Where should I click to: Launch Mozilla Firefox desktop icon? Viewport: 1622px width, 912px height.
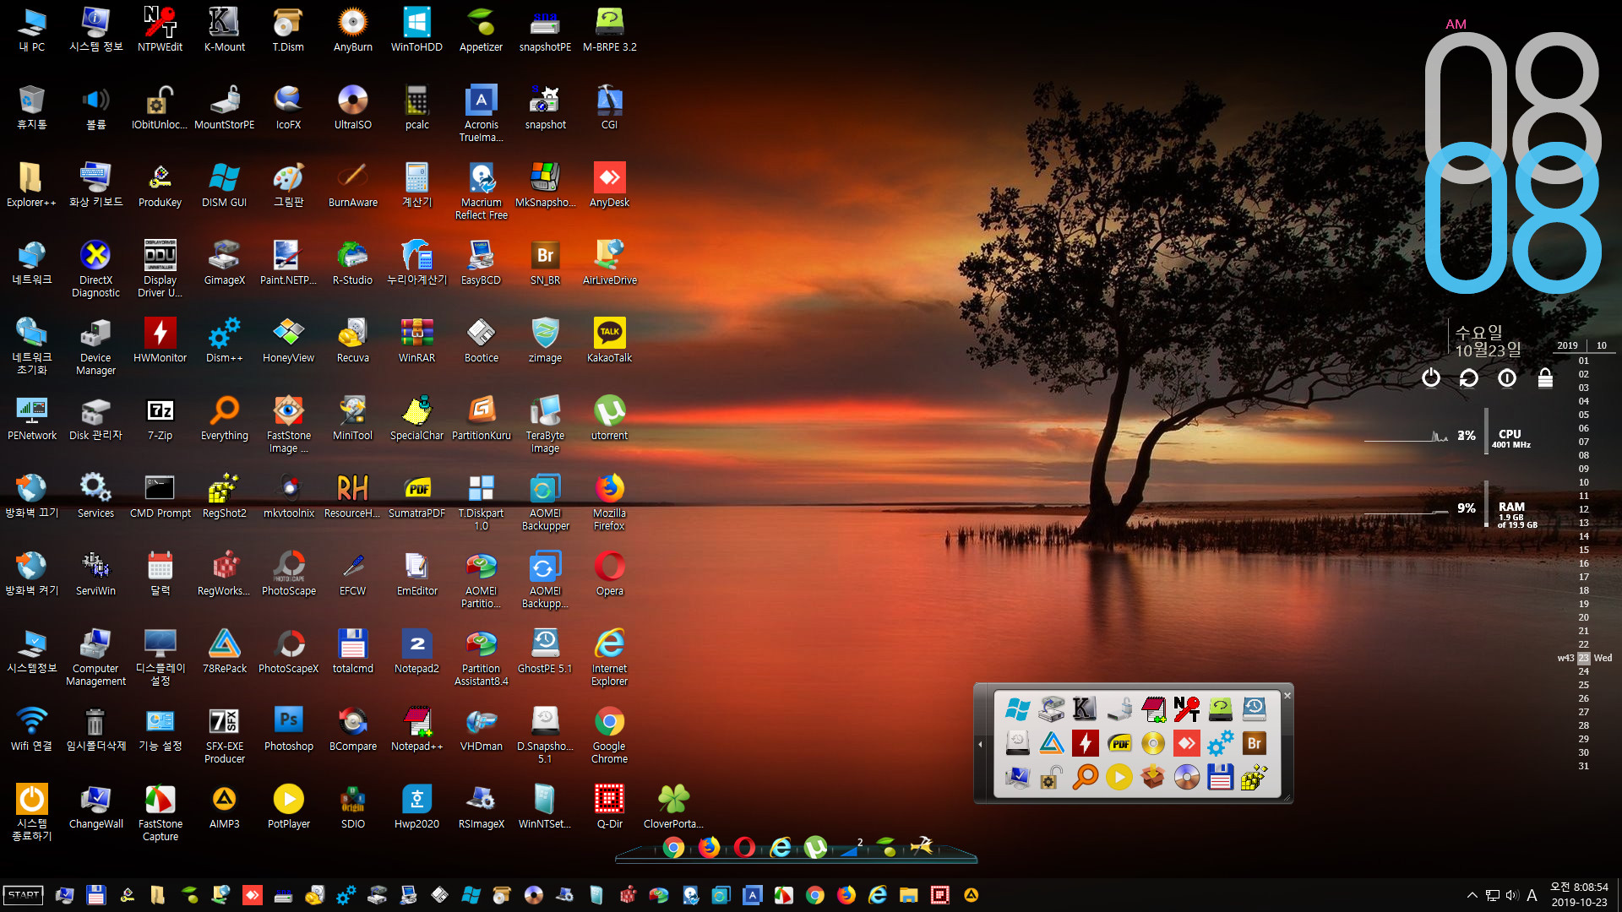coord(609,501)
